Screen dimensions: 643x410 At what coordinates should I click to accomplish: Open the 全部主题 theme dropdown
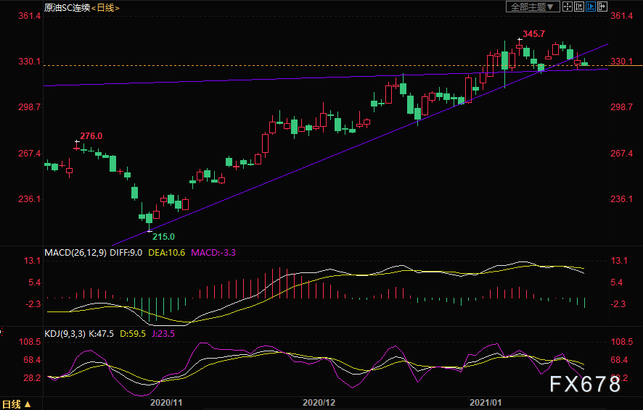tap(532, 7)
